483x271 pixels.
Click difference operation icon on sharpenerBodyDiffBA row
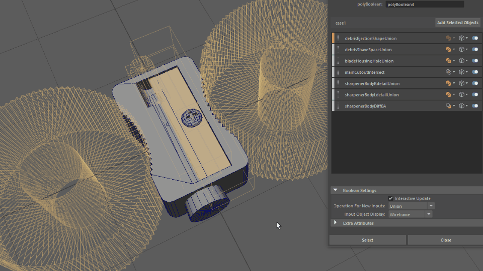[449, 106]
